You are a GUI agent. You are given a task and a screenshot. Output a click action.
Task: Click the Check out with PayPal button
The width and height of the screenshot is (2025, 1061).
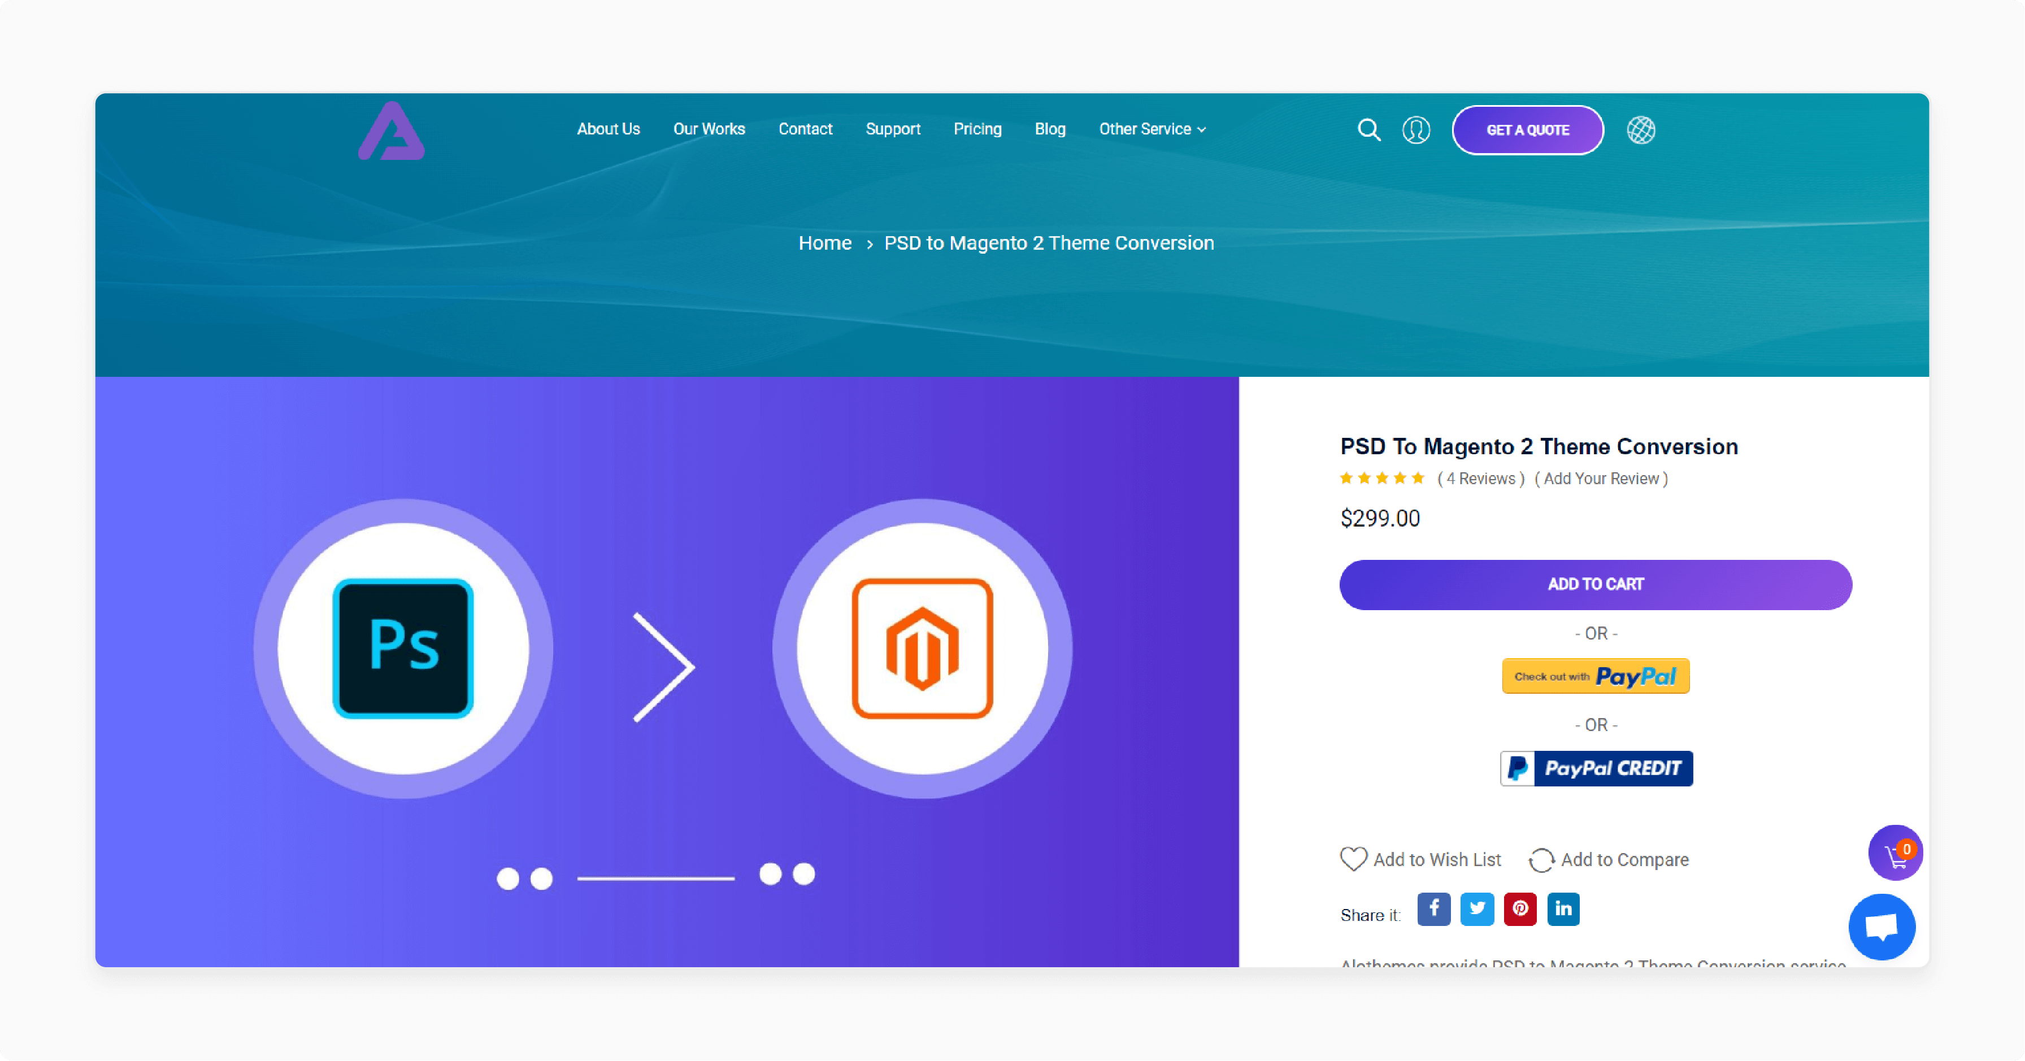coord(1595,675)
